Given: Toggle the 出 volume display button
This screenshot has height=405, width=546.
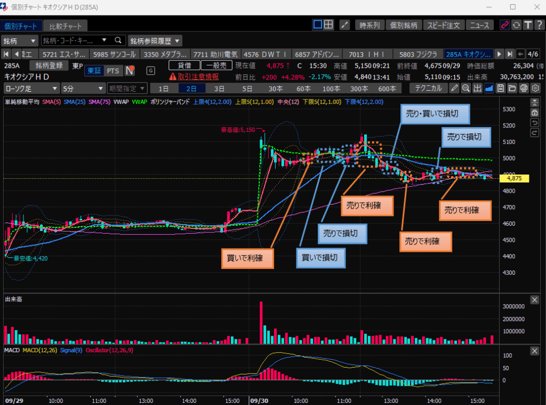Looking at the screenshot, I should point(477,89).
